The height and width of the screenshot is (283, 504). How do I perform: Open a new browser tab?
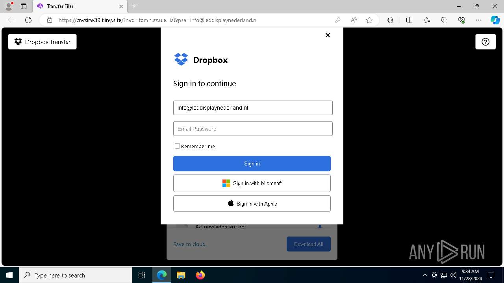134,6
